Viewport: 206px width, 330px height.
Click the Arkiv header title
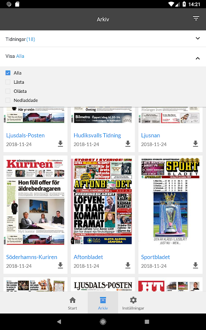pos(103,19)
